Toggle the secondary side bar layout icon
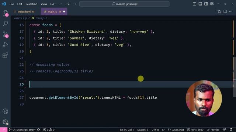This screenshot has height=132, width=236. coord(206,4)
